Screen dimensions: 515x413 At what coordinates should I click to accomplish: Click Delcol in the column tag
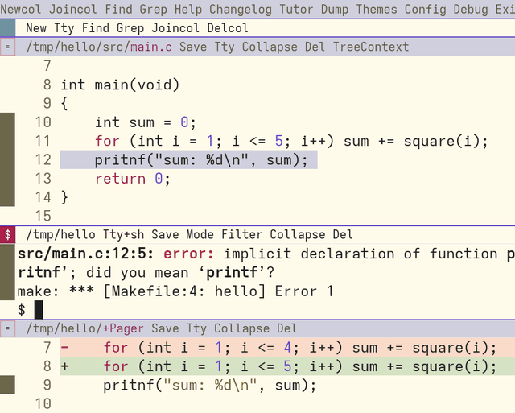(x=227, y=28)
